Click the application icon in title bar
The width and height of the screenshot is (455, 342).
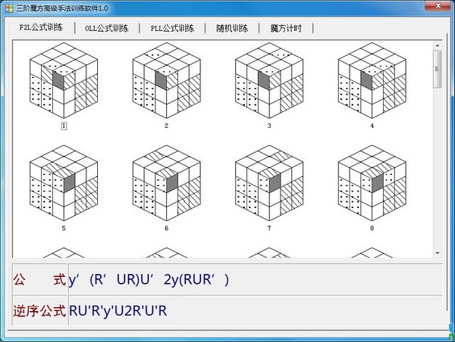[9, 8]
